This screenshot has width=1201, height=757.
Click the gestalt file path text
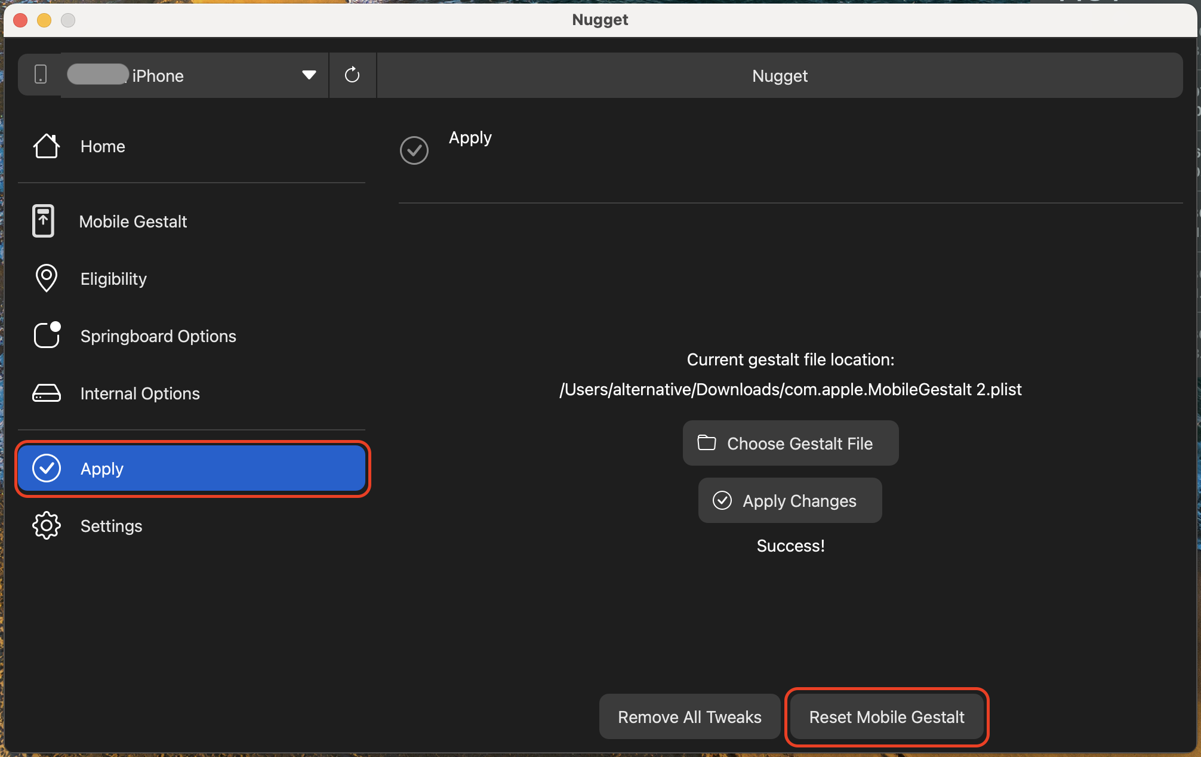tap(790, 389)
